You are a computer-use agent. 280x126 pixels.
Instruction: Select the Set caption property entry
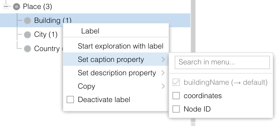111,60
